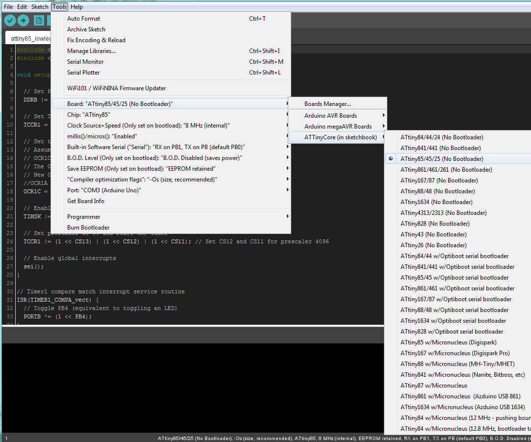The image size is (531, 442).
Task: Expand the Arduino megaAVR Boards submenu
Action: (x=338, y=127)
